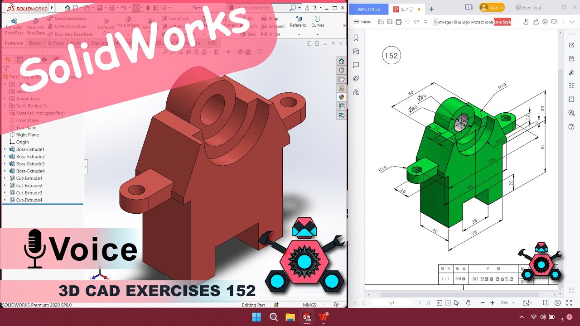This screenshot has height=326, width=580.
Task: Expand Cut-Extrude4 in feature tree
Action: (x=5, y=200)
